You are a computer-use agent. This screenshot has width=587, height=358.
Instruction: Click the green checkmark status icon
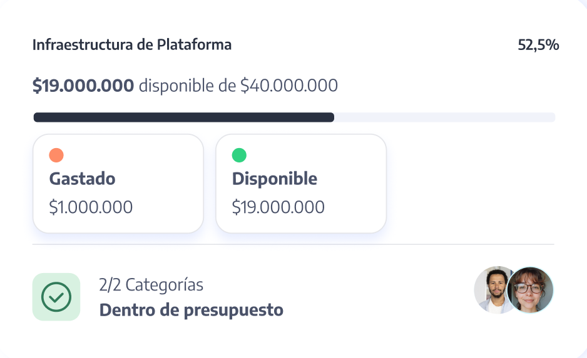[56, 297]
